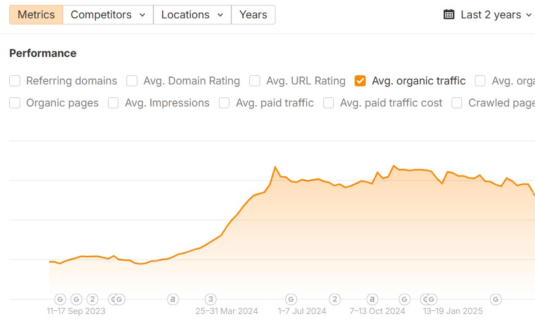Viewport: 535px width, 325px height.
Task: Click the single G marker just after Oct 2024
Action: [x=404, y=299]
